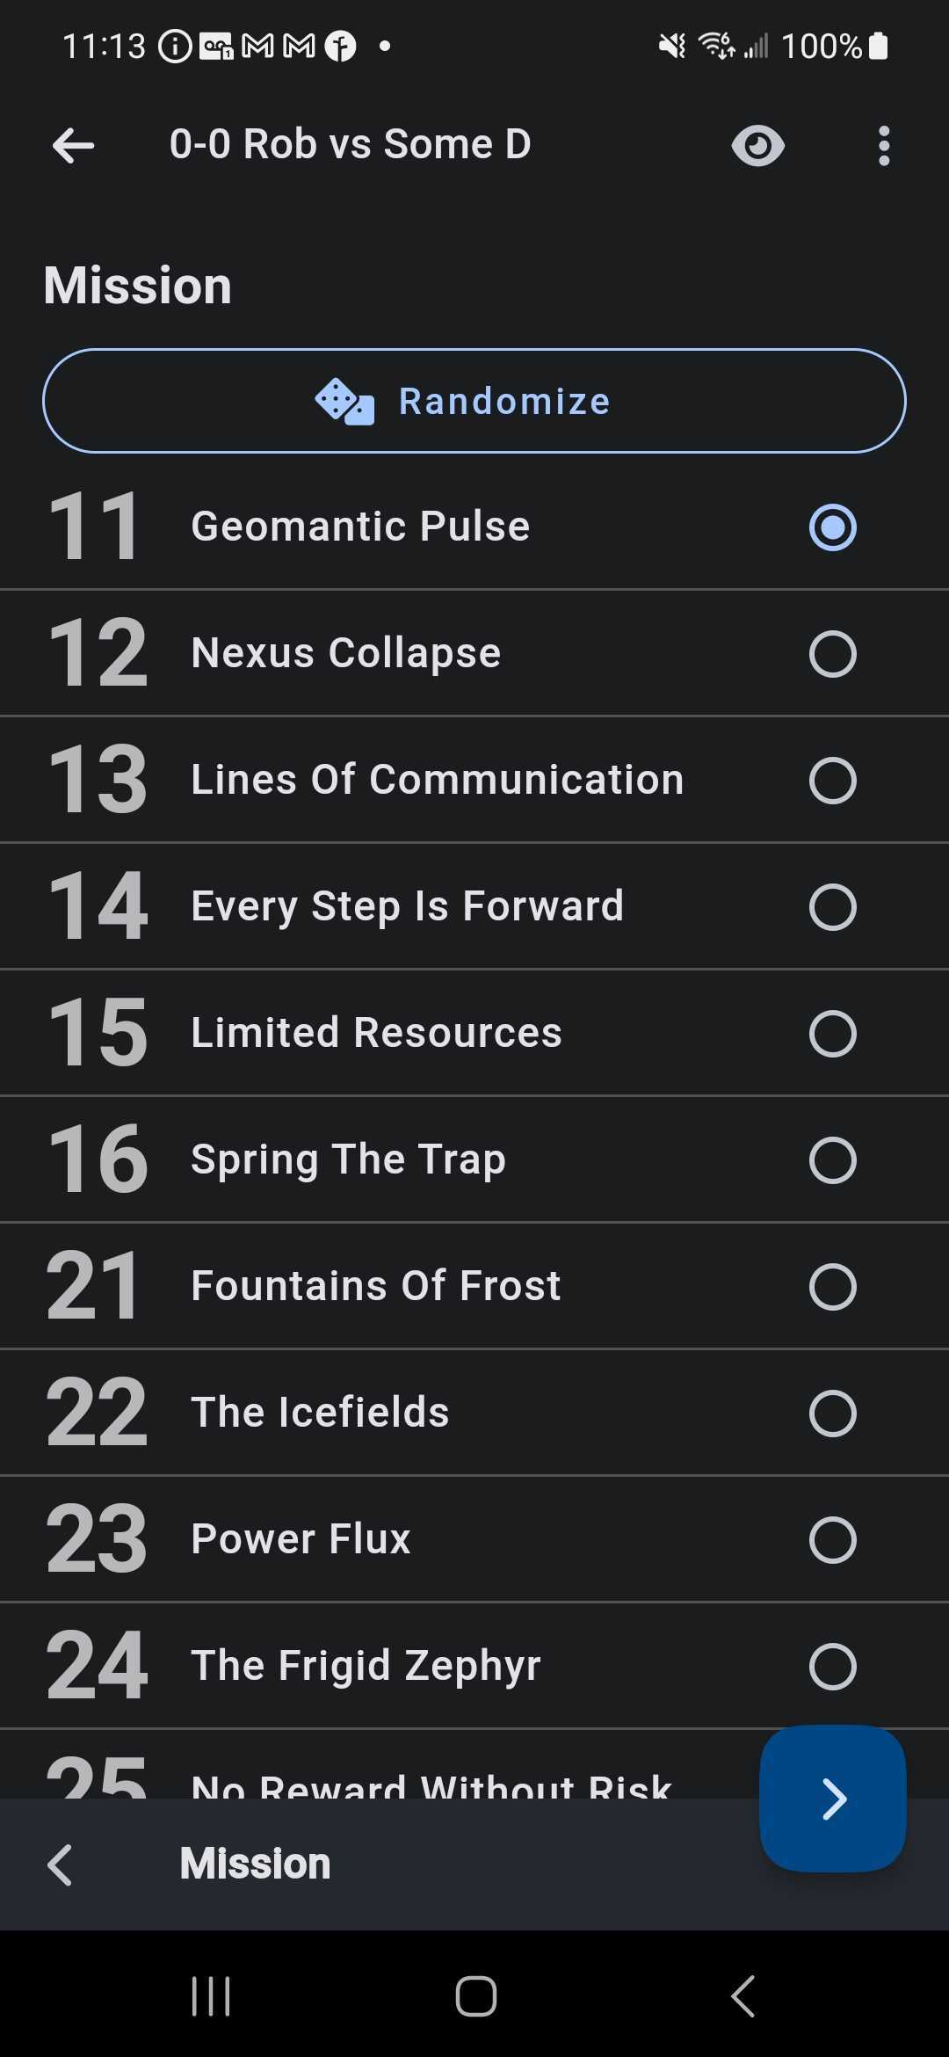Tap the Mission label in bottom bar
This screenshot has height=2057, width=949.
(255, 1864)
